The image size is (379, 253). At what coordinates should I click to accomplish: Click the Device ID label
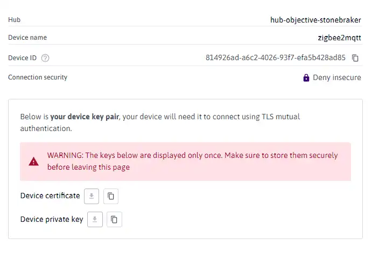(22, 58)
